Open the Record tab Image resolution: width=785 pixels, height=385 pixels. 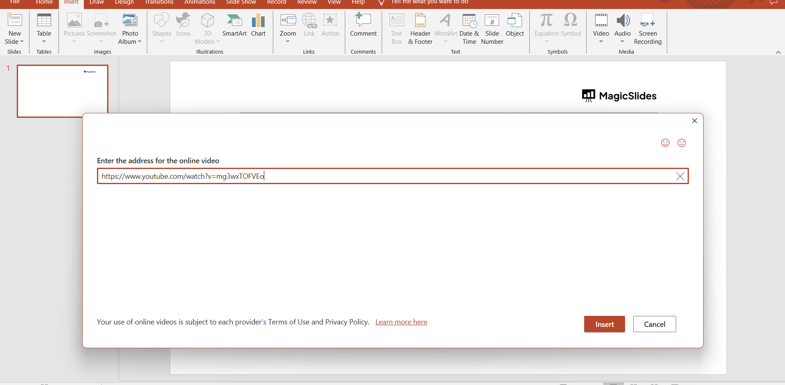point(277,2)
